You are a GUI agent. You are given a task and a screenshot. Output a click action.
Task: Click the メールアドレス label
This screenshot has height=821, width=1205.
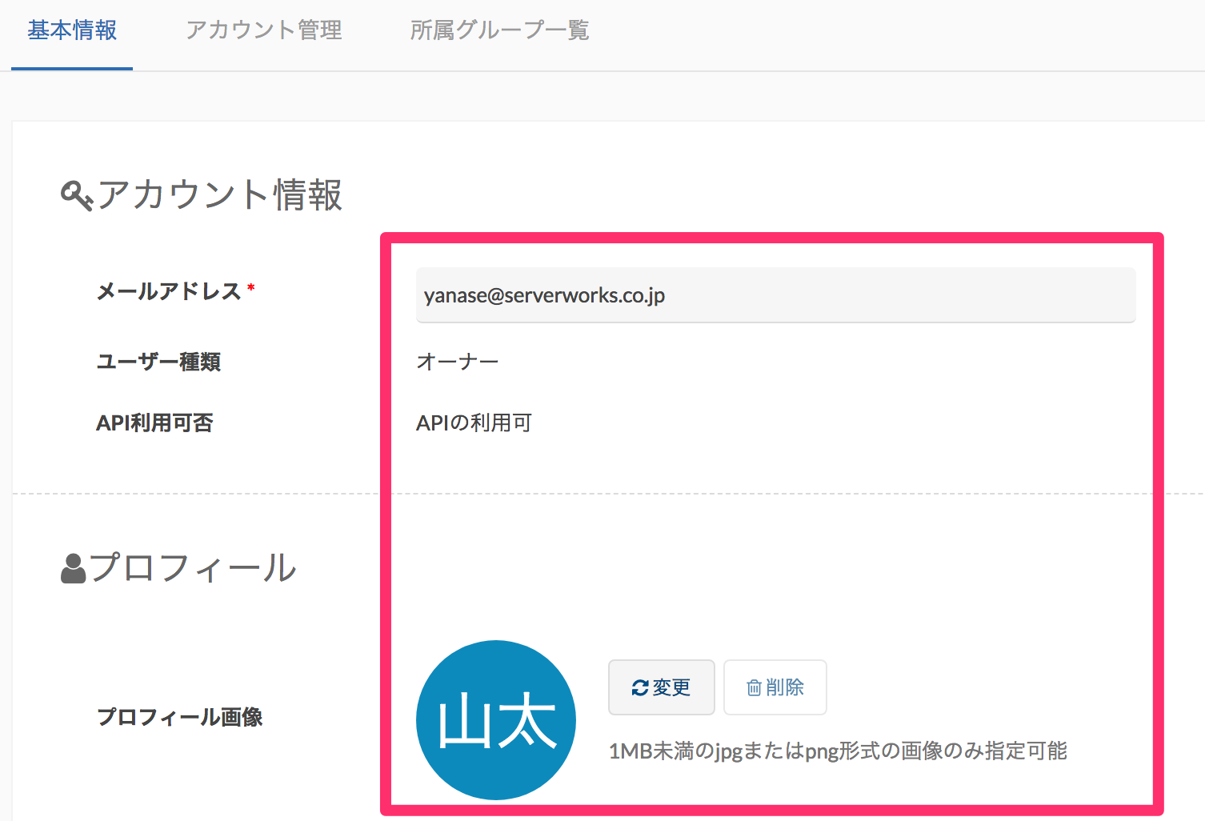(169, 291)
